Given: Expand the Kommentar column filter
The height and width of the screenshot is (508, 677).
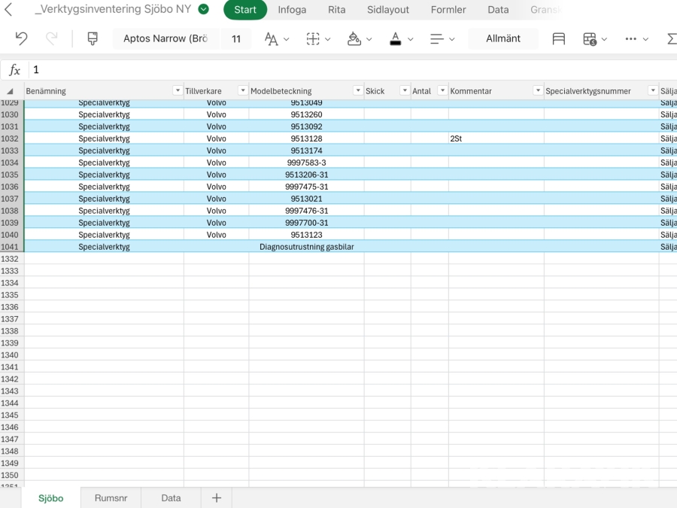Looking at the screenshot, I should pyautogui.click(x=537, y=91).
